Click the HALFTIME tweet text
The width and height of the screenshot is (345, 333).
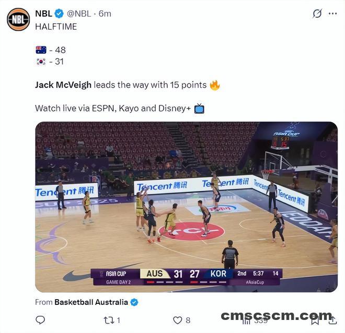(x=56, y=27)
